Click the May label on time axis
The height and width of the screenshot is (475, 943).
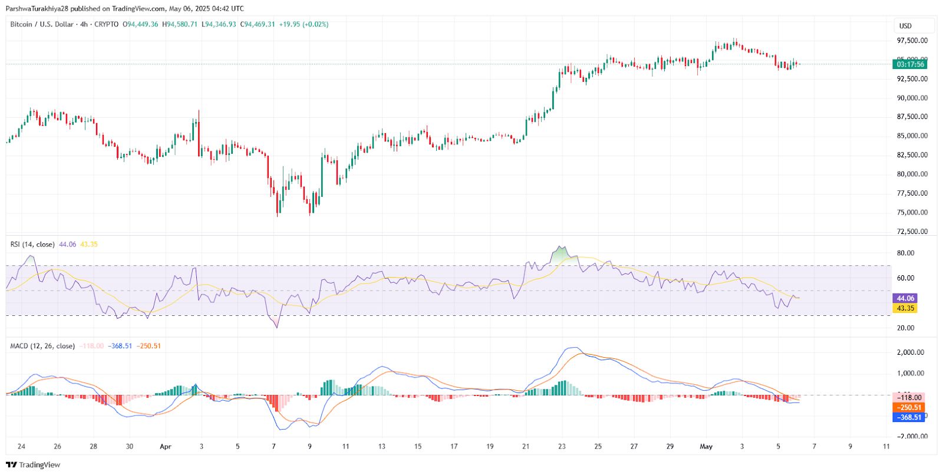706,446
